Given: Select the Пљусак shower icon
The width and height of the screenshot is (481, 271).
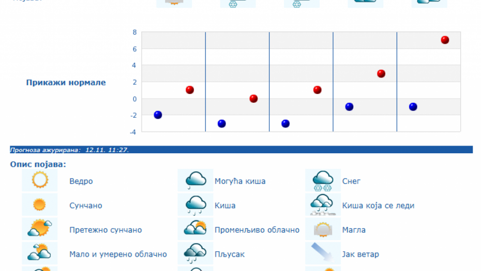Looking at the screenshot, I should [196, 253].
